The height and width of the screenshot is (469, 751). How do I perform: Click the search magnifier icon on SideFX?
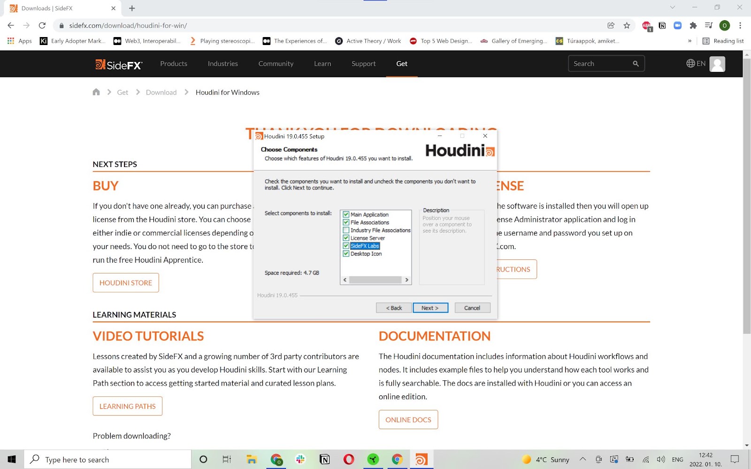636,64
